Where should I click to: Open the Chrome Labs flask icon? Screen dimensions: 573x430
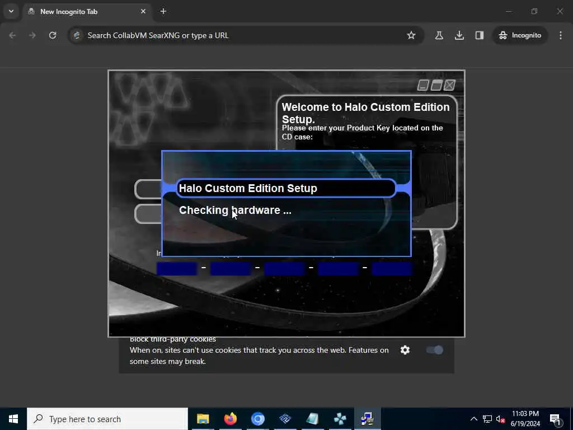(x=439, y=35)
